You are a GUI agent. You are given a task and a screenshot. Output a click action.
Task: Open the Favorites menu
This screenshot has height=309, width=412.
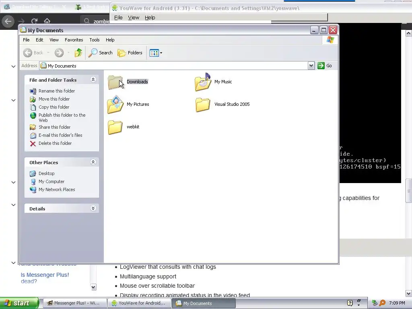[74, 40]
